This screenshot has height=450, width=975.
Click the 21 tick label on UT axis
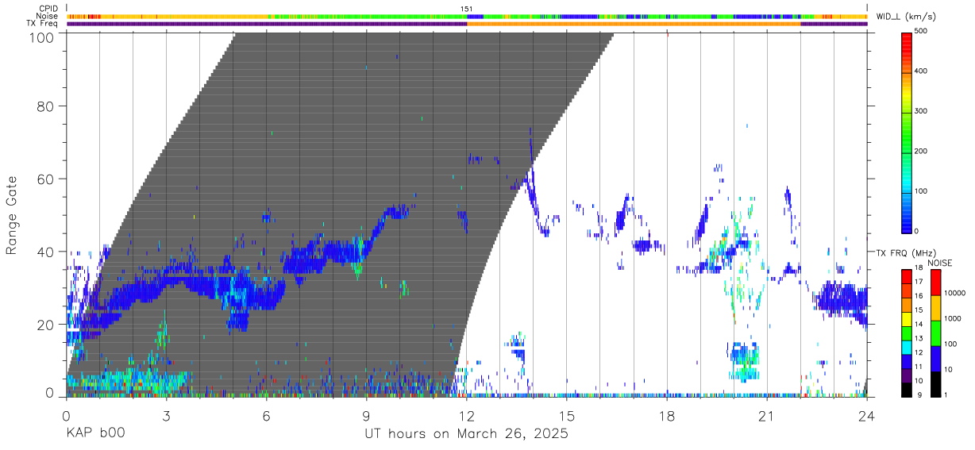766,416
